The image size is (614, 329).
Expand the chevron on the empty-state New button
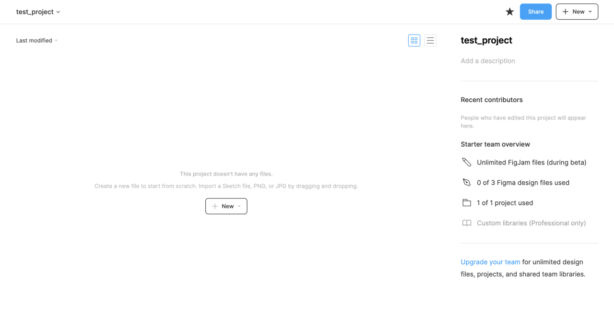point(239,206)
